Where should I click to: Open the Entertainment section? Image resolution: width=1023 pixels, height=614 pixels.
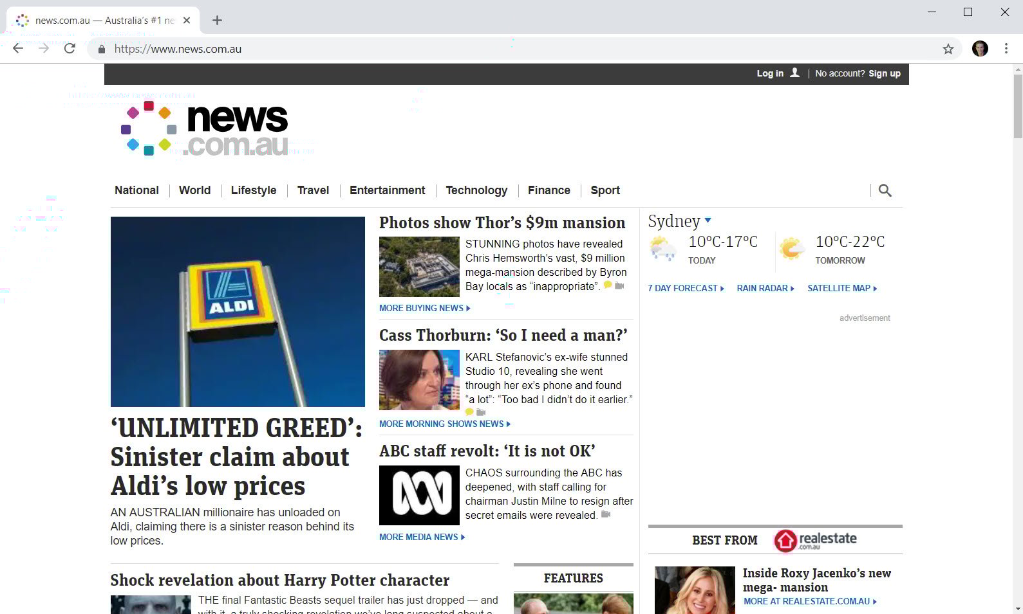pyautogui.click(x=388, y=190)
